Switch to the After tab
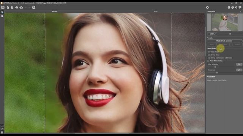 [x=156, y=12]
